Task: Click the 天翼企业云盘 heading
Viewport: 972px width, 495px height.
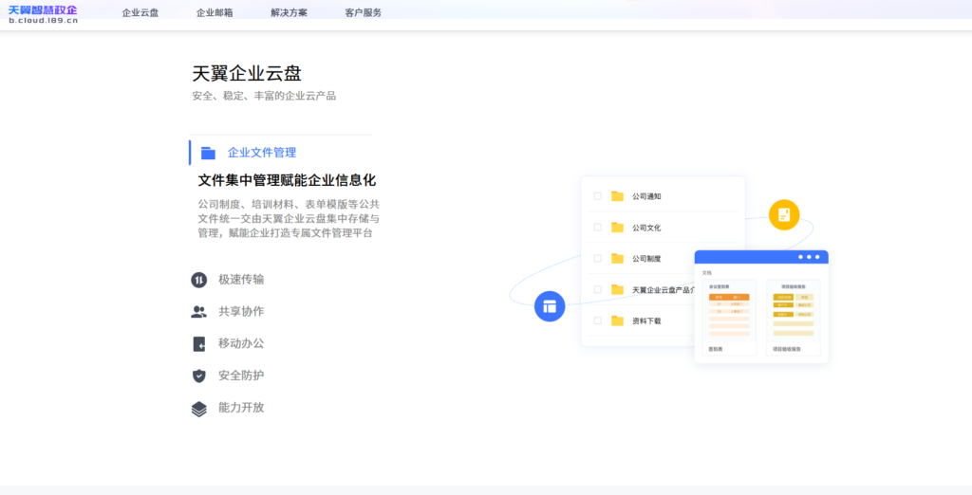Action: (247, 73)
